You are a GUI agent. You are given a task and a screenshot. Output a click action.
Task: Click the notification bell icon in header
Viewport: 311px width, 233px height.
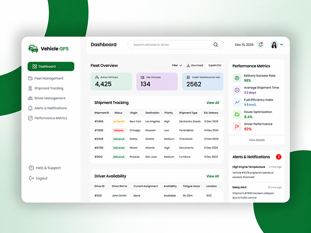pos(260,45)
